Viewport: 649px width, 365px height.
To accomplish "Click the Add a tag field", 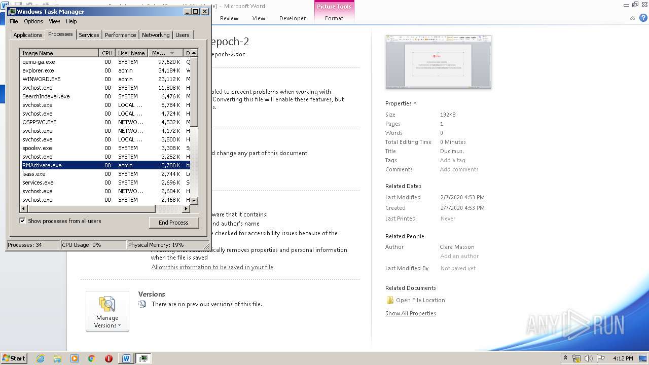I will (x=453, y=160).
